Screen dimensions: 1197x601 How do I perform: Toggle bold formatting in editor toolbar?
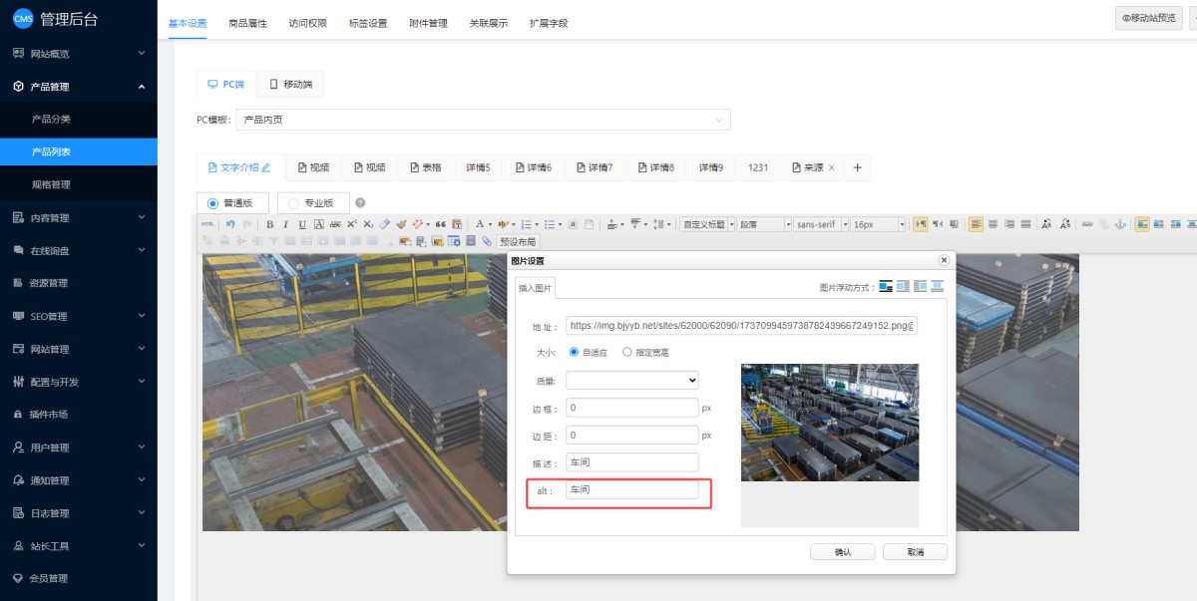(x=269, y=224)
